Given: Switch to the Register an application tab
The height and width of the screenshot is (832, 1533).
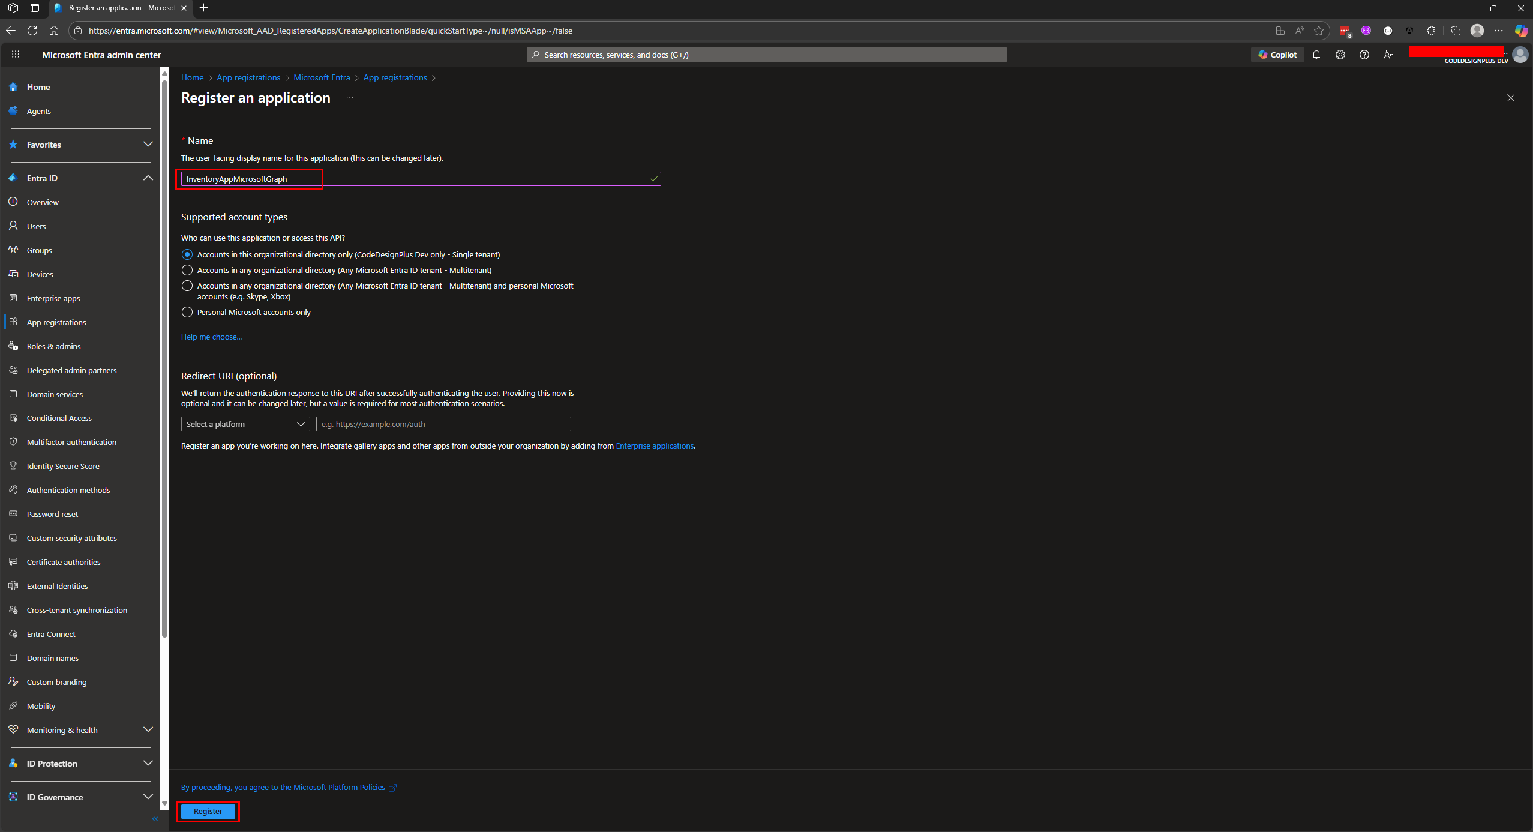Looking at the screenshot, I should point(120,8).
